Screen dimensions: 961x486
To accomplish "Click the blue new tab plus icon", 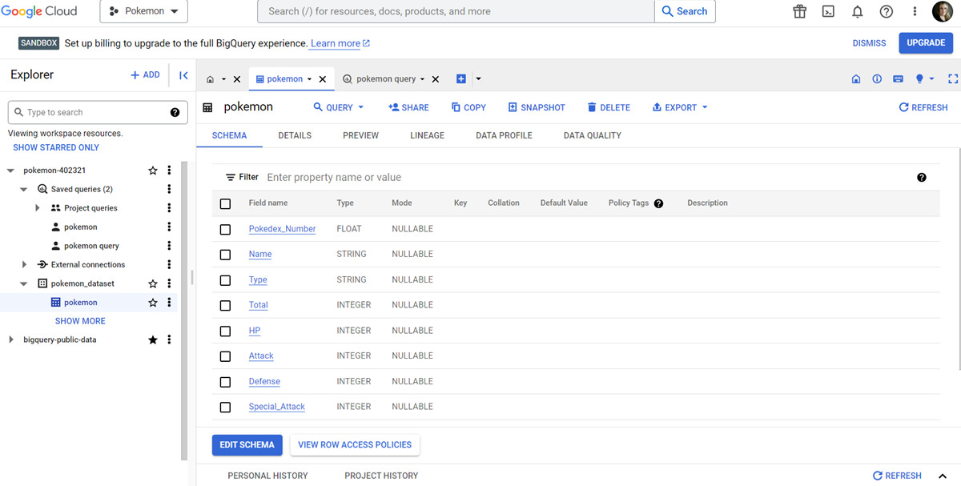I will [460, 78].
